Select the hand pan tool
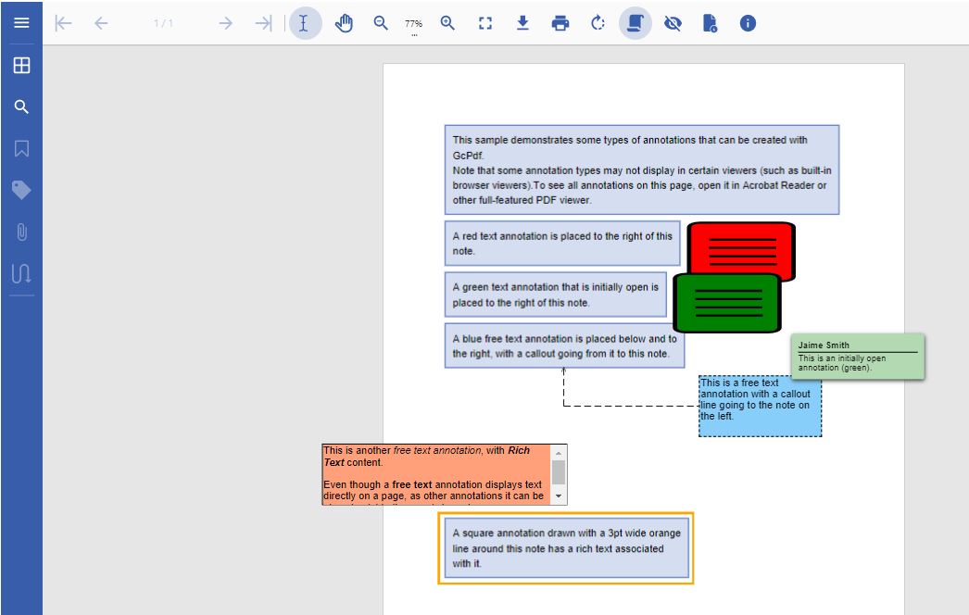Image resolution: width=969 pixels, height=615 pixels. tap(343, 23)
